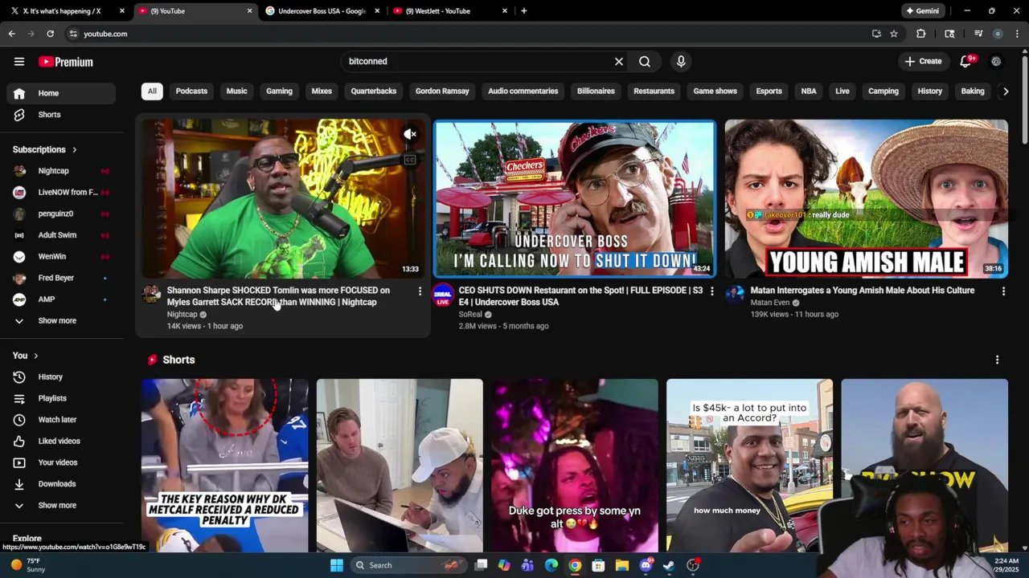Select the Quarterbacks filter chip
Image resolution: width=1029 pixels, height=578 pixels.
click(x=374, y=91)
